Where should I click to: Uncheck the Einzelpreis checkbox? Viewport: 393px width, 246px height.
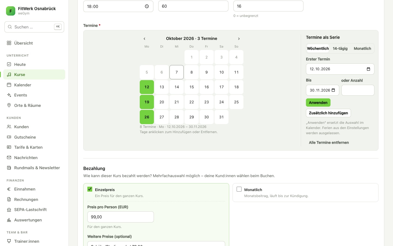click(90, 189)
